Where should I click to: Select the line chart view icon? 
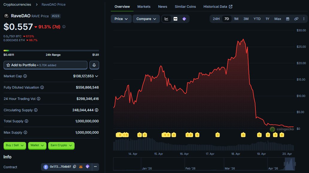166,18
